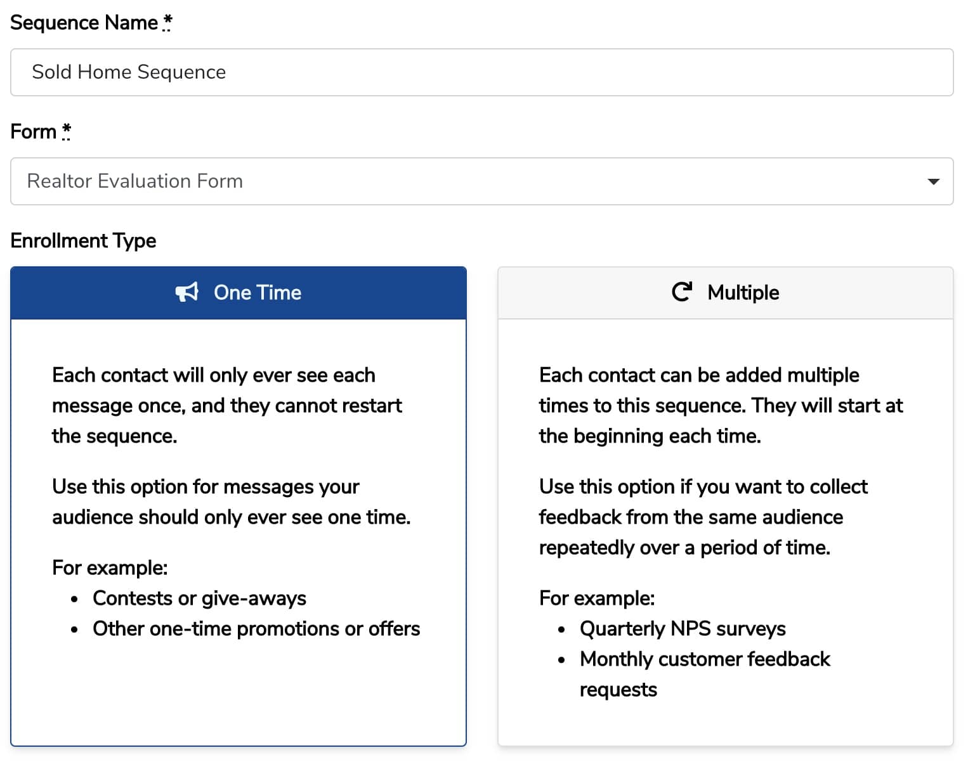
Task: Click the Sequence Name label
Action: 84,23
